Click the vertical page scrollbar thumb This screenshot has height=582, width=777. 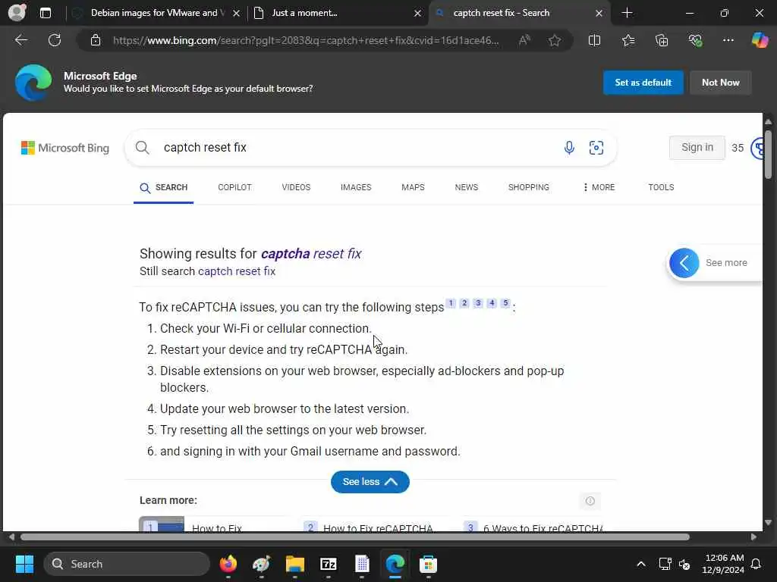coord(768,155)
